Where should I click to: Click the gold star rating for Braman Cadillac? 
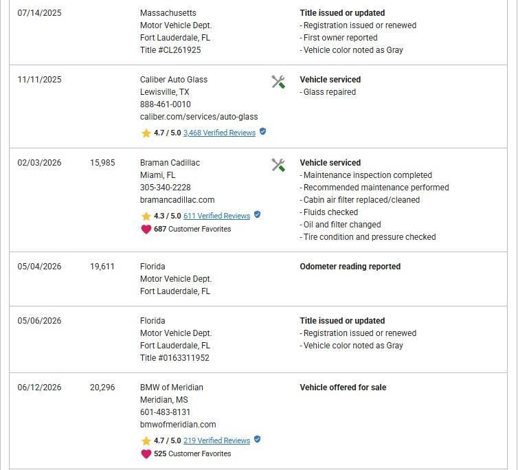[146, 216]
